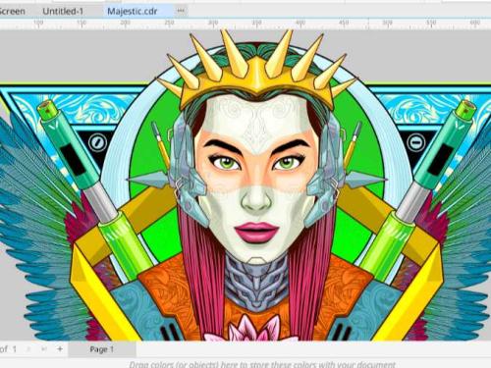Add a new page with plus icon
This screenshot has width=491, height=368.
[x=60, y=349]
